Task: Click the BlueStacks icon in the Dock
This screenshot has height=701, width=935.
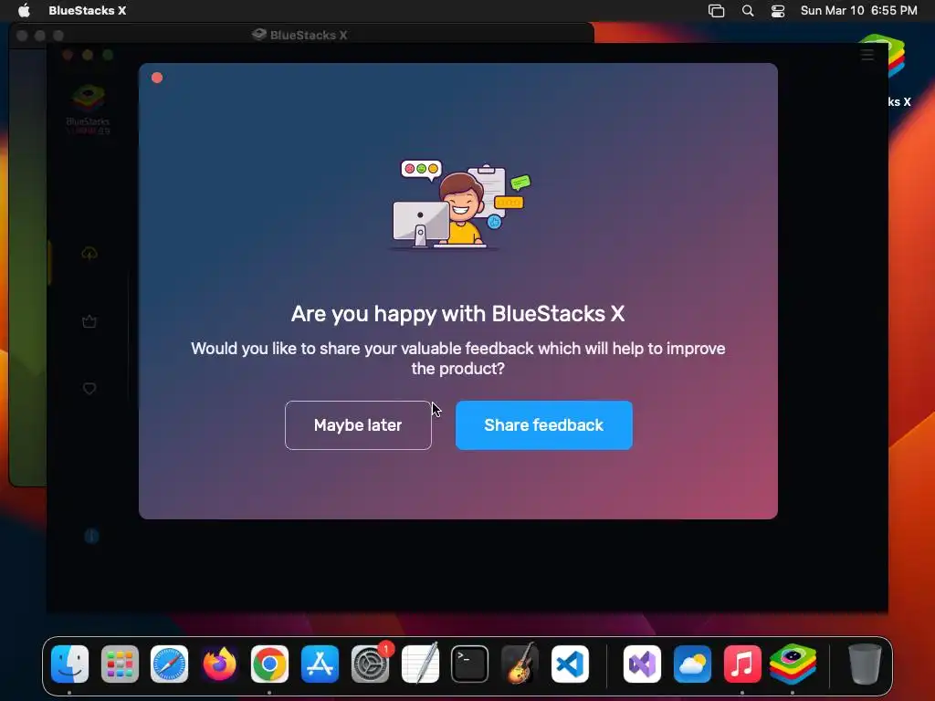Action: point(793,664)
